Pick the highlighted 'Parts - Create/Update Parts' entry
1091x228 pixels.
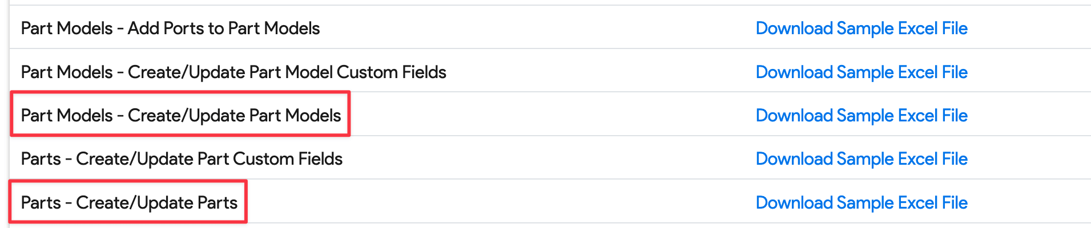click(x=129, y=203)
